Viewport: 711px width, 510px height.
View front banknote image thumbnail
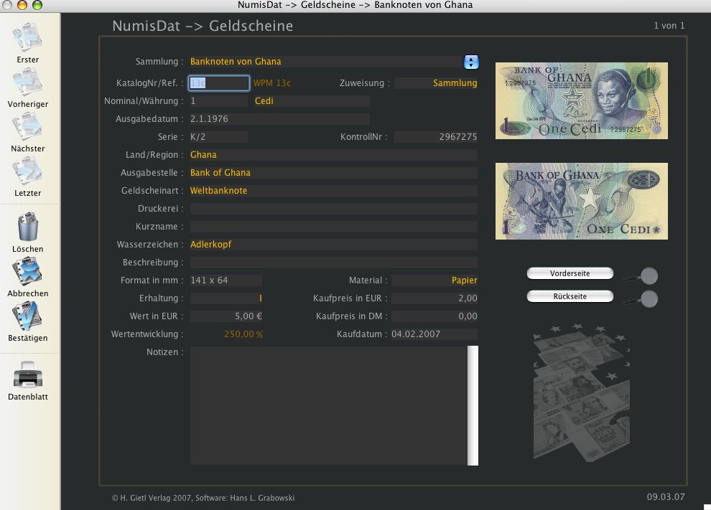tap(581, 100)
